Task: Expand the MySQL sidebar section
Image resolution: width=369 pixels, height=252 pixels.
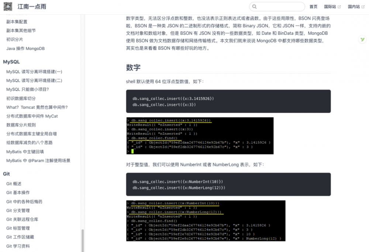Action: pos(11,62)
